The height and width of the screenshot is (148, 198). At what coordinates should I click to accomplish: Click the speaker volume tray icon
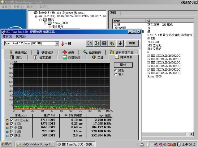pos(174,145)
